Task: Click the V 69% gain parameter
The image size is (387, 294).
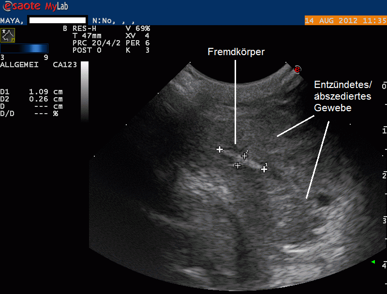Action: tap(137, 28)
